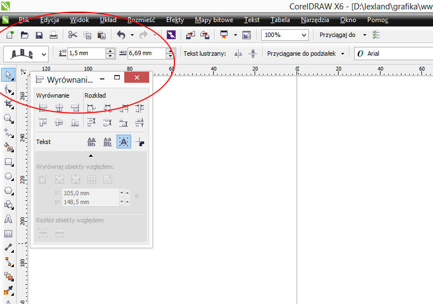This screenshot has width=433, height=304.
Task: Click the Print icon in toolbar
Action: (x=54, y=35)
